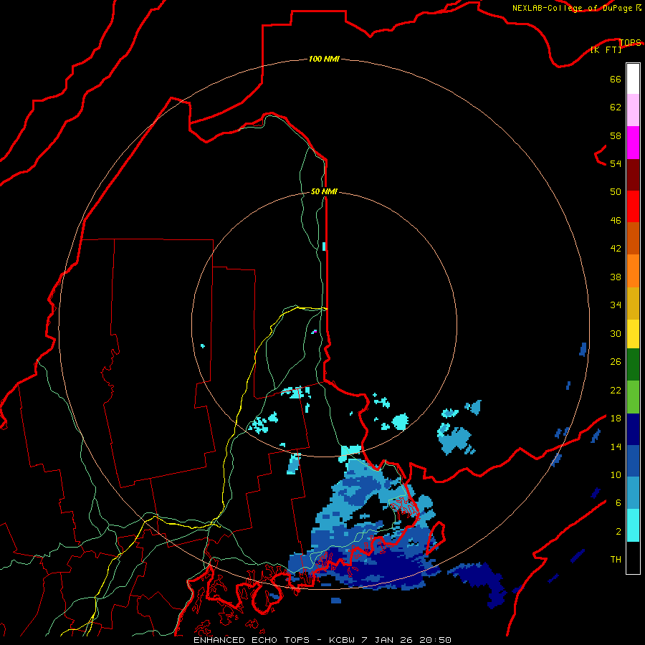Select the bright red legend swatch
645x645 pixels.
(x=633, y=206)
